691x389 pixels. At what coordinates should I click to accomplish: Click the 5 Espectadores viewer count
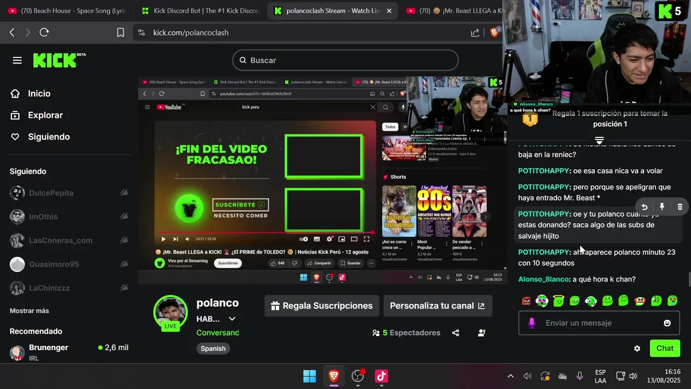407,333
